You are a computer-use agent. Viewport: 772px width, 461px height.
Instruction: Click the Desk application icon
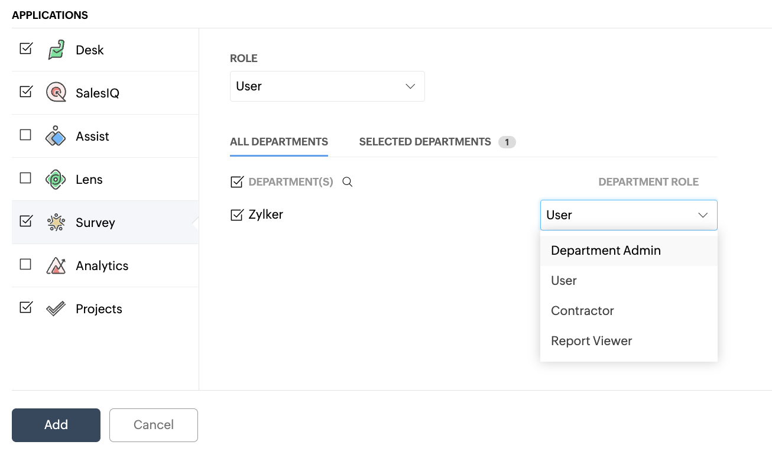(56, 50)
